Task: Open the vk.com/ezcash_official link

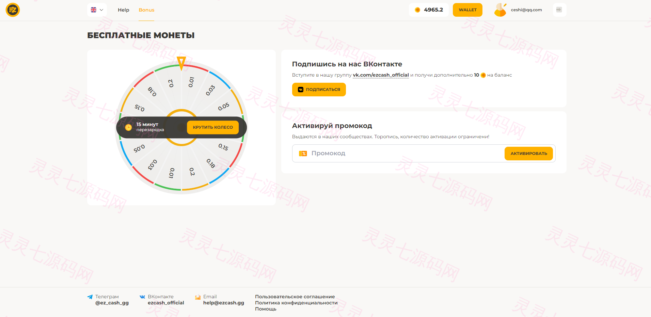Action: coord(381,75)
